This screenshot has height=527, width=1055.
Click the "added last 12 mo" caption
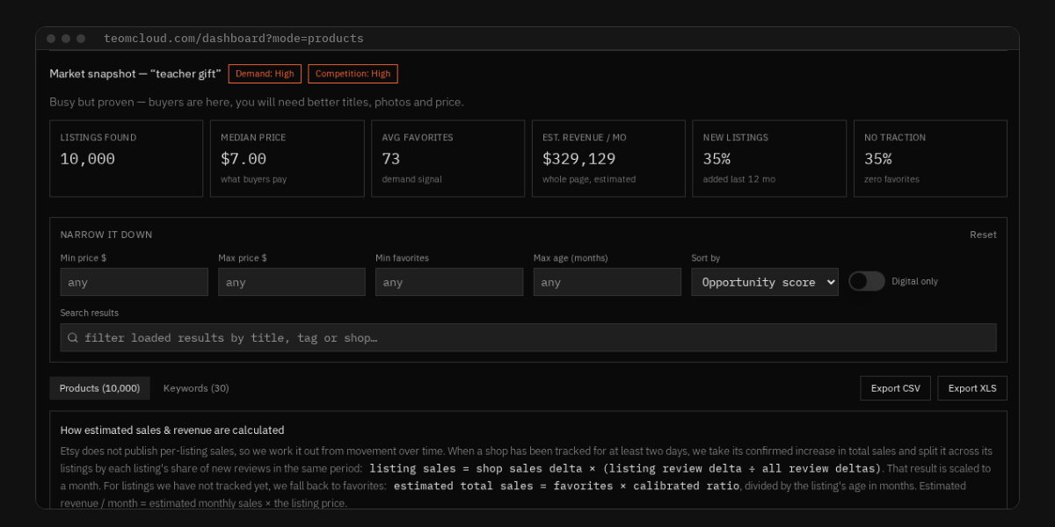pyautogui.click(x=739, y=179)
